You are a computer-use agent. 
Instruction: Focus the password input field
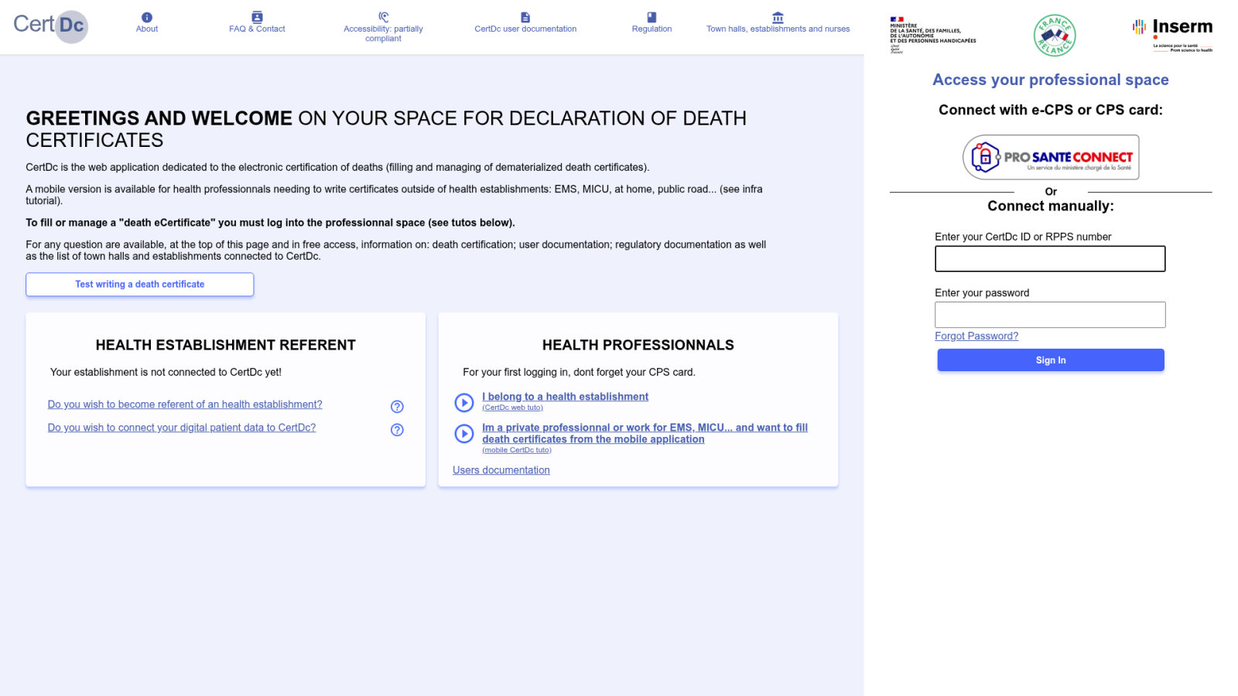pos(1050,315)
